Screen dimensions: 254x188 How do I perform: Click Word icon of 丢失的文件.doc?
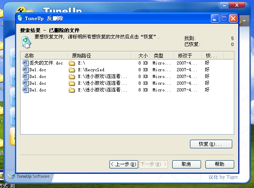click(25, 63)
